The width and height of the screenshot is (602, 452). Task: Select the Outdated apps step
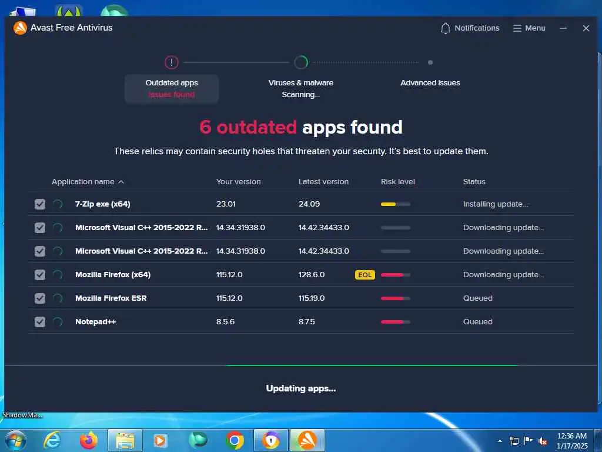point(172,89)
